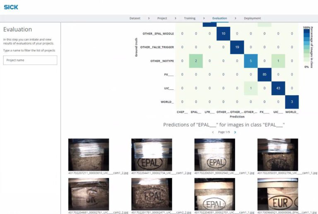Select the PX cell with 85 images
Screen dimensions: 318x214
[x=264, y=75]
